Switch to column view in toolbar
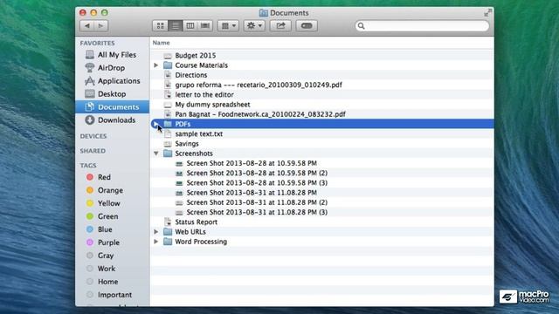The image size is (559, 314). (190, 25)
